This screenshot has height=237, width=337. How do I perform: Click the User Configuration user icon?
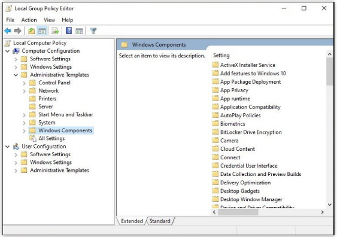pos(16,147)
